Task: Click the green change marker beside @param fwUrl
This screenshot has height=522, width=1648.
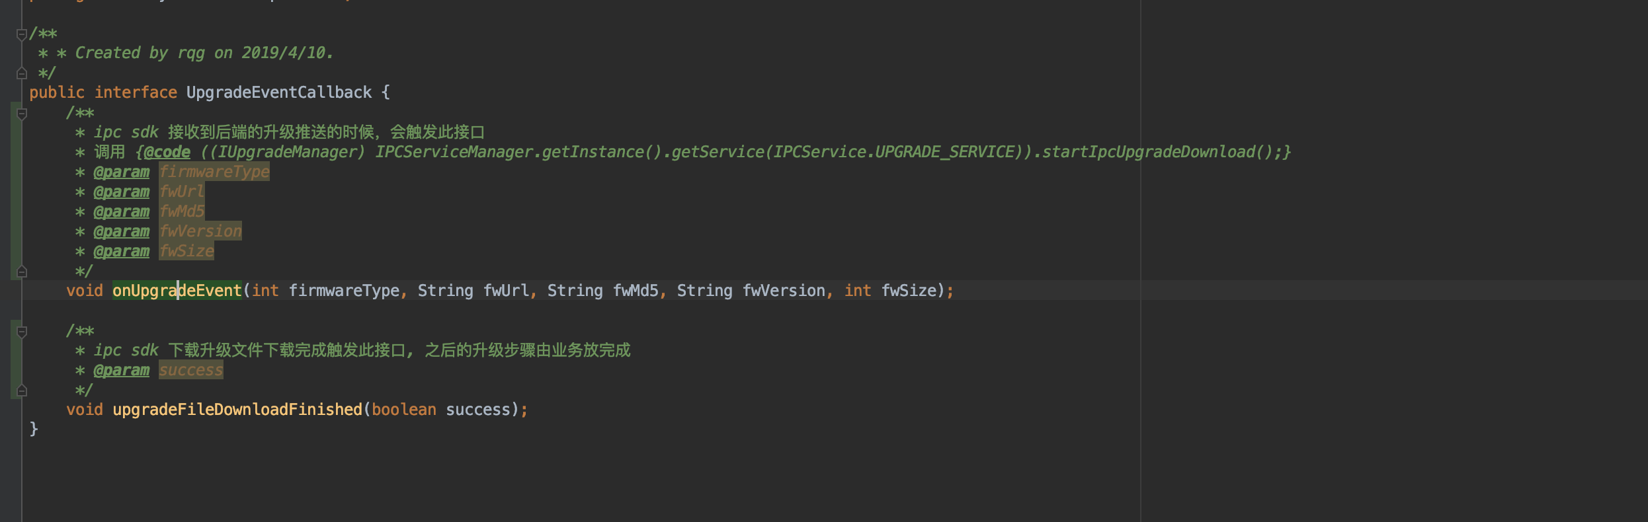Action: (x=16, y=192)
